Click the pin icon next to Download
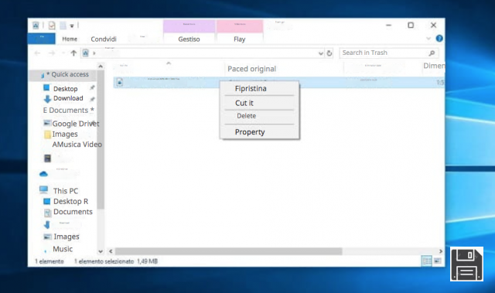 (x=92, y=100)
